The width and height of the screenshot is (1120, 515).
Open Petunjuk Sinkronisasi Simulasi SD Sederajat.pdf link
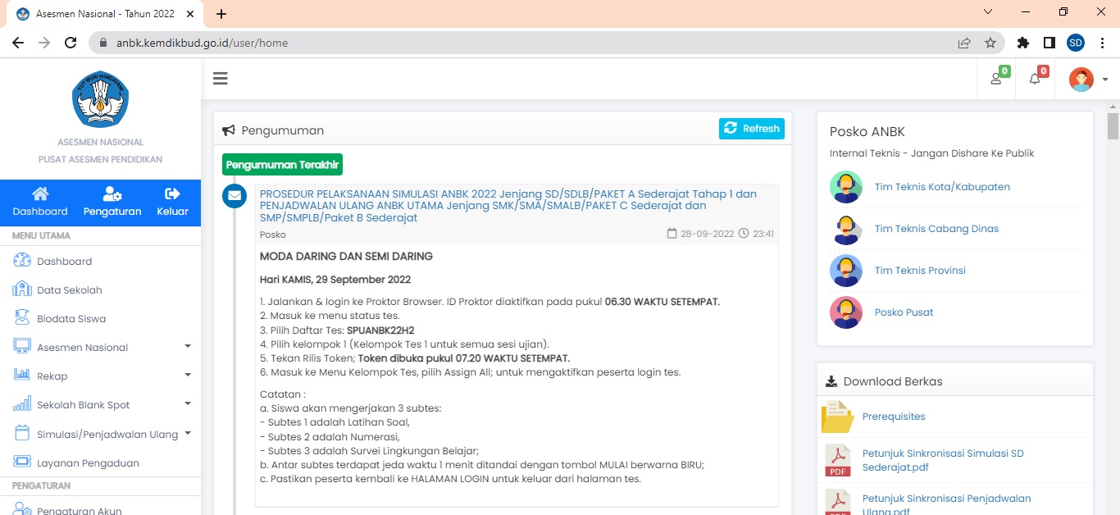point(942,460)
